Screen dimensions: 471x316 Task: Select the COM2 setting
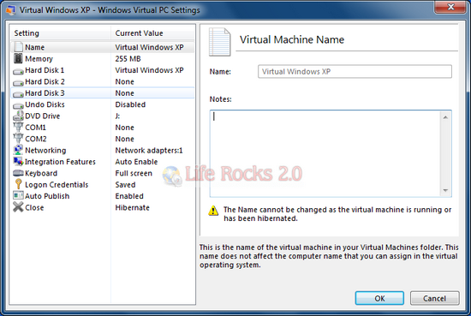(103, 139)
